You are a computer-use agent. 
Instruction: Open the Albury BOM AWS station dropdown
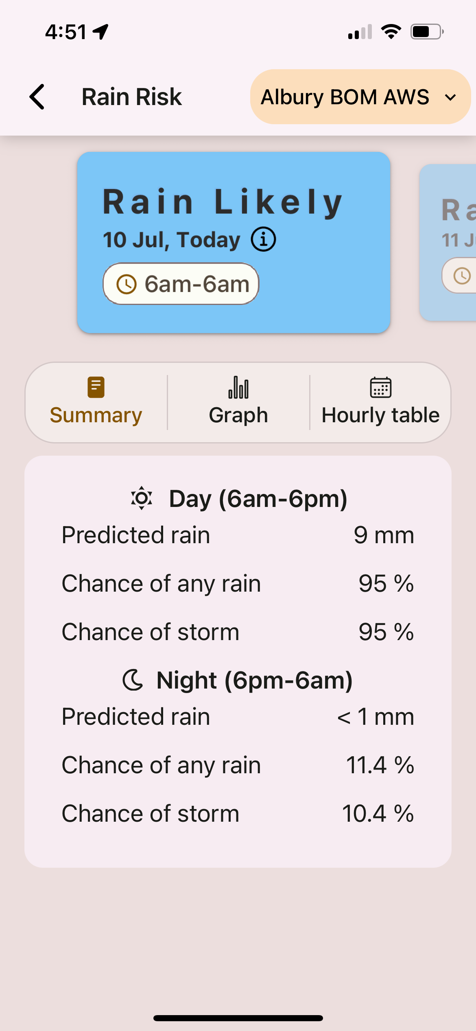345,97
